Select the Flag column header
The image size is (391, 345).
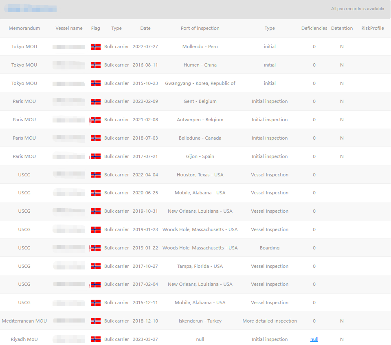[95, 28]
